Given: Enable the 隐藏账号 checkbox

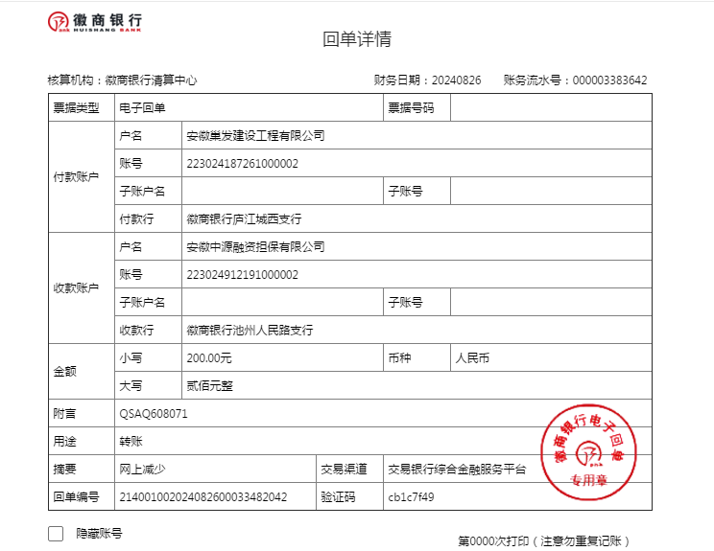Looking at the screenshot, I should tap(56, 534).
